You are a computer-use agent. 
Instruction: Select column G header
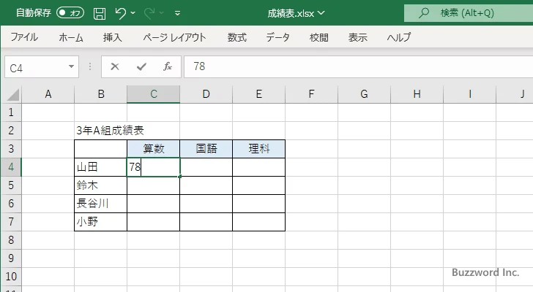coord(364,94)
